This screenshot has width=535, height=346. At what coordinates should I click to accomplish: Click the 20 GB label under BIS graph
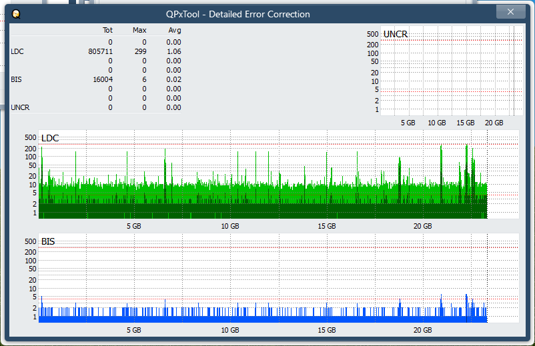[x=423, y=330]
